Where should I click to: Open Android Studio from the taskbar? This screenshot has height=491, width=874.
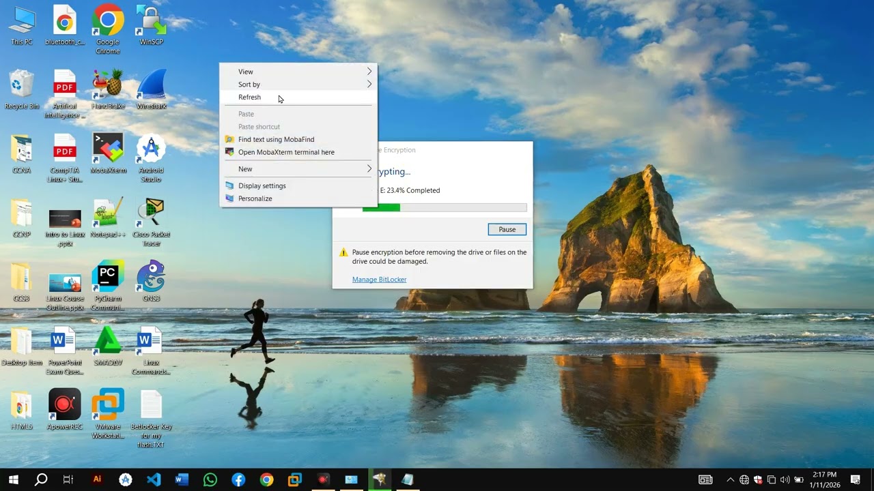click(126, 479)
